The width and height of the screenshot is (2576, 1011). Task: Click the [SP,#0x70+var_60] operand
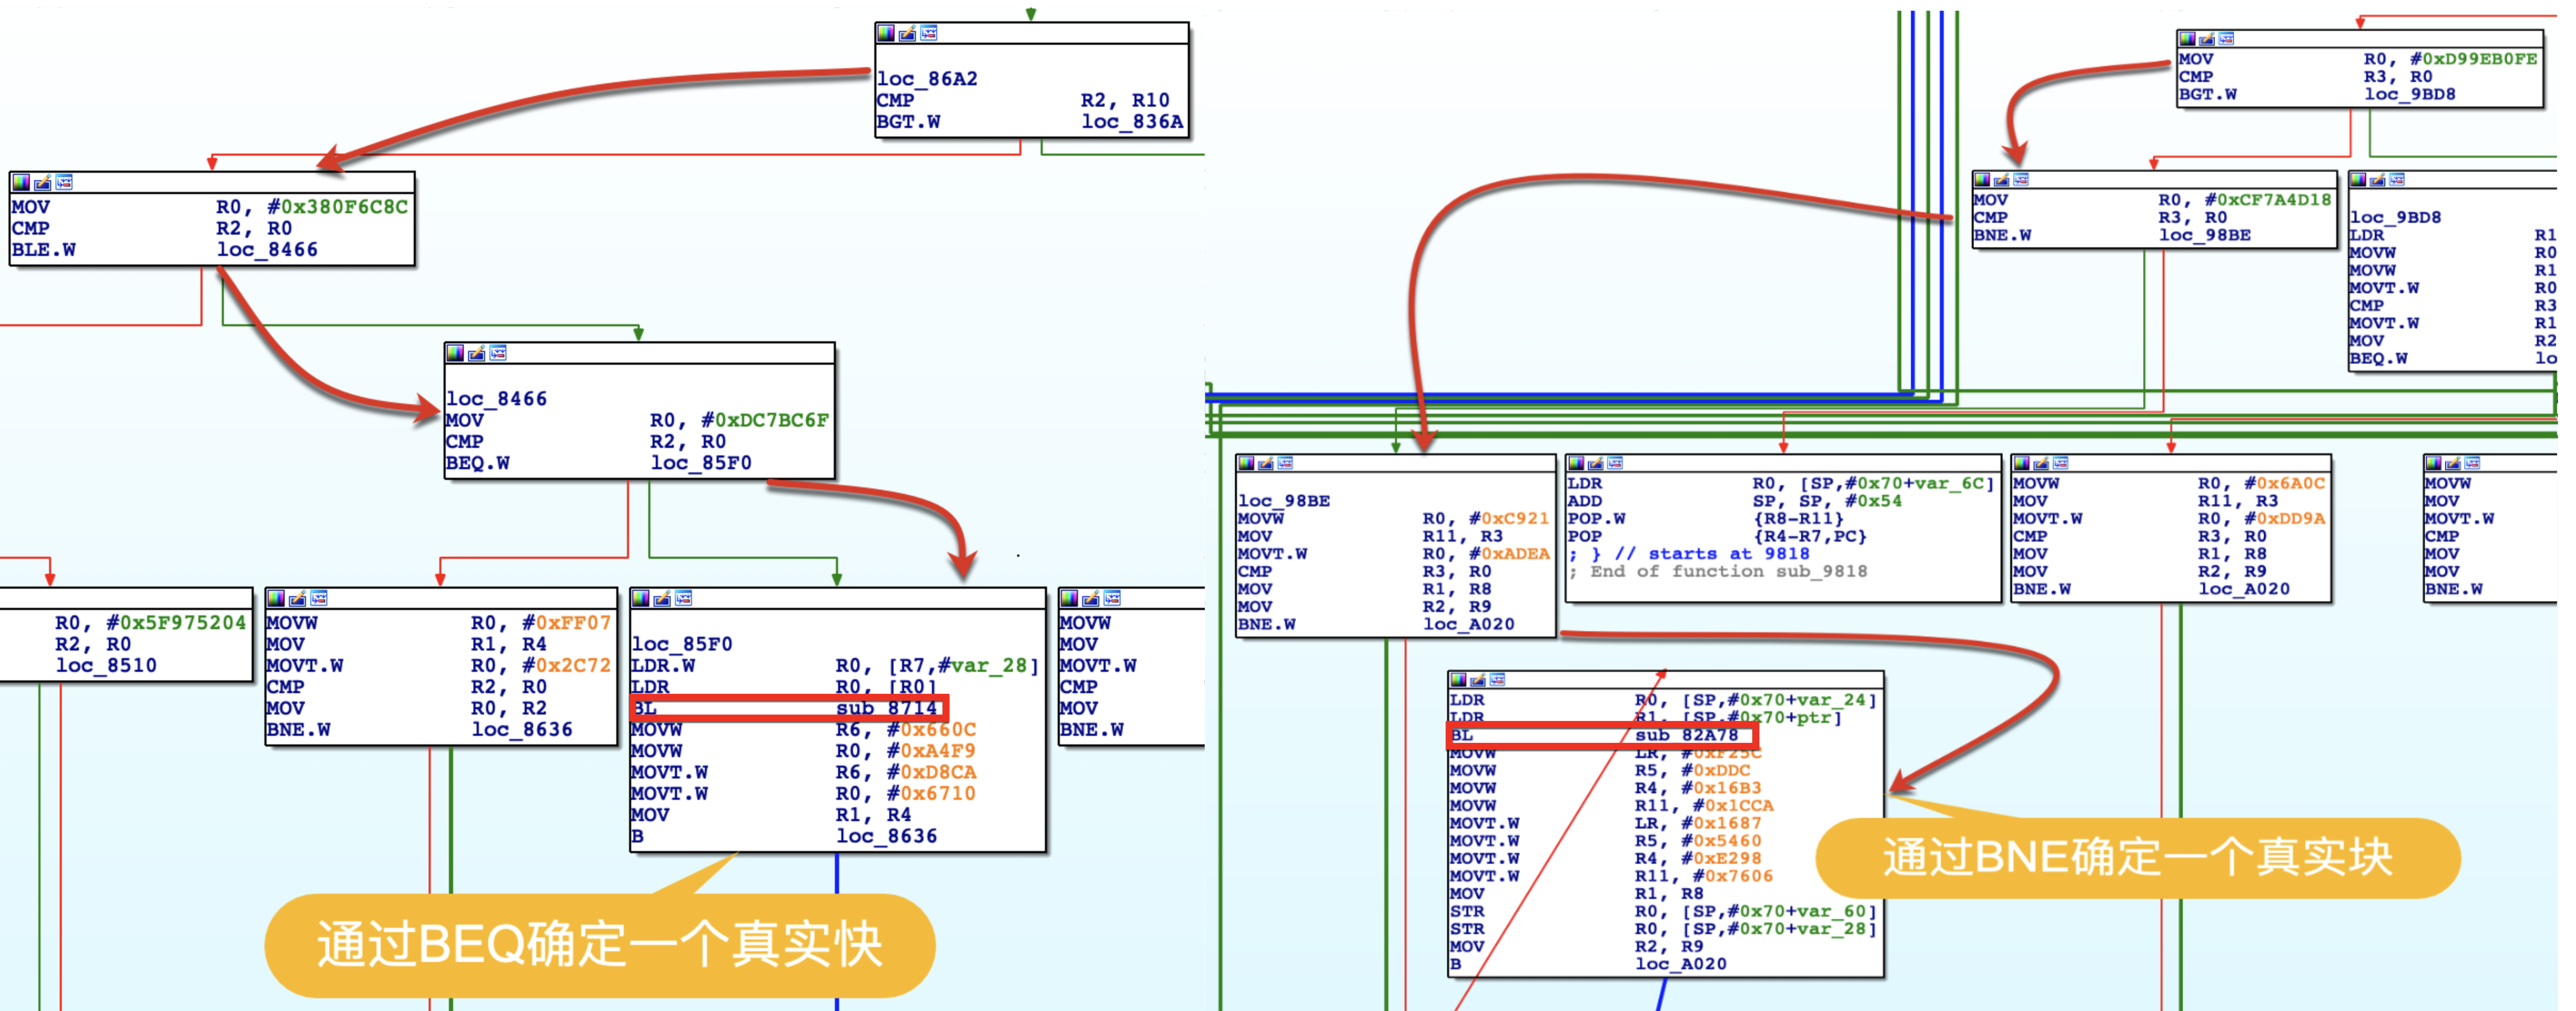pyautogui.click(x=1779, y=912)
